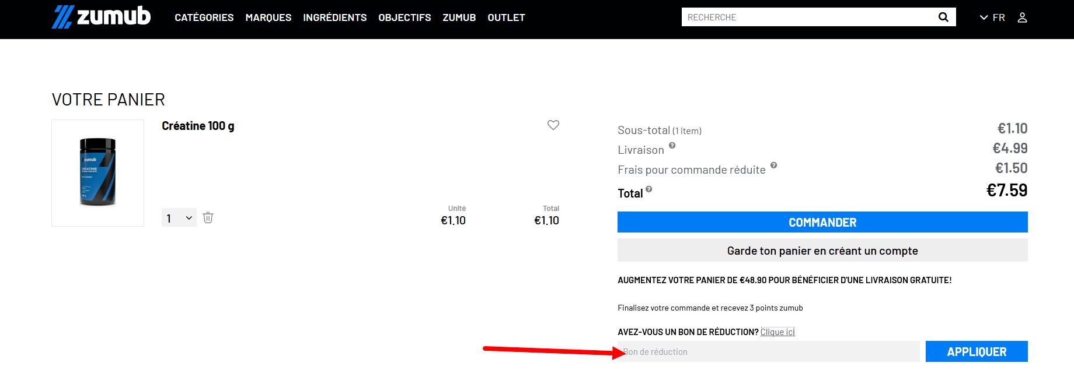This screenshot has height=384, width=1074.
Task: Click the Zumub logo
Action: [x=101, y=17]
